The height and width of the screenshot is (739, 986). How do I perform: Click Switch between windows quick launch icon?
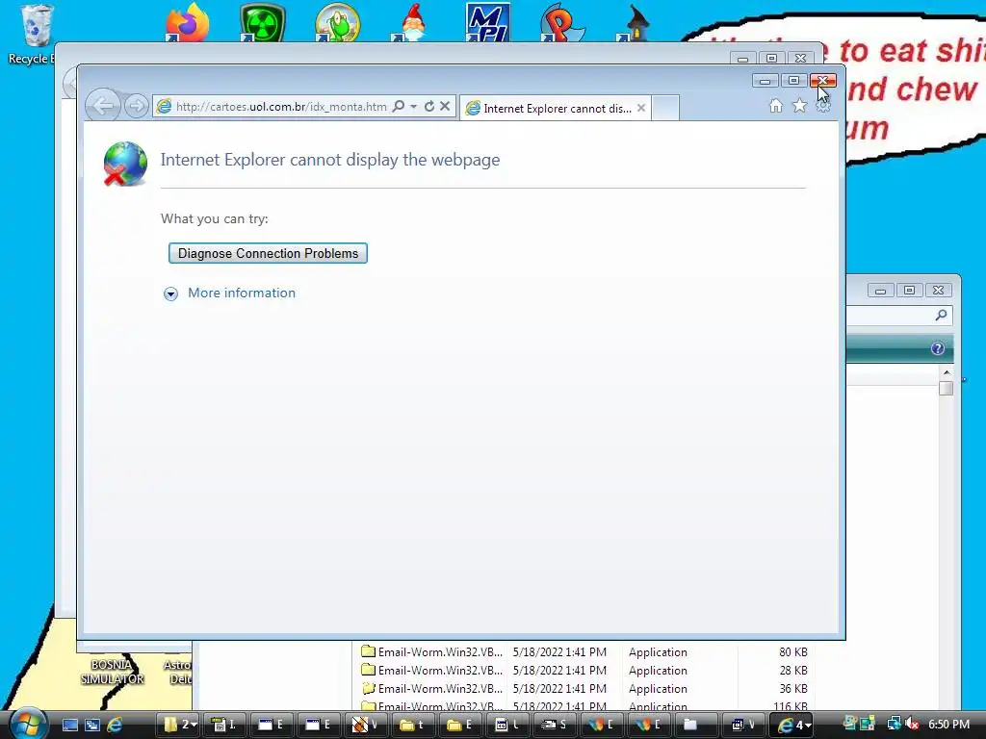click(x=92, y=725)
